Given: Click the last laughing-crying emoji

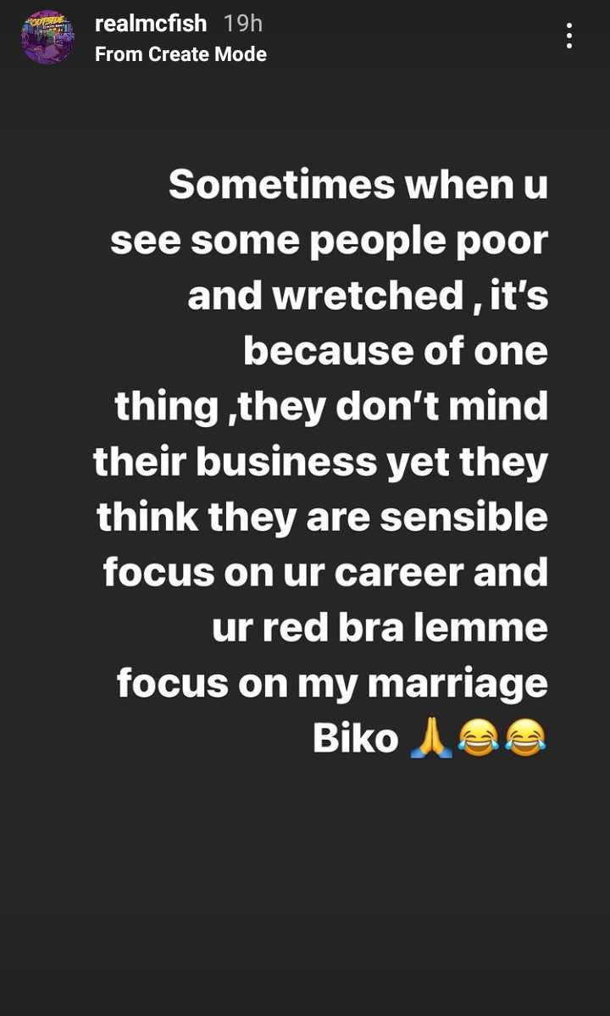Looking at the screenshot, I should pyautogui.click(x=525, y=739).
